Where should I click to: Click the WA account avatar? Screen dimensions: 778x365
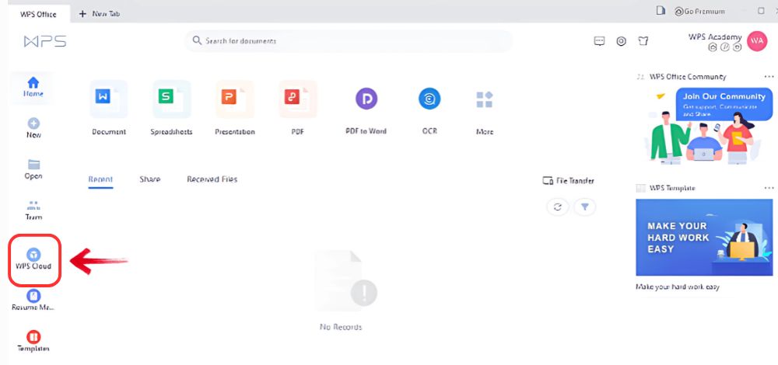[x=757, y=41]
